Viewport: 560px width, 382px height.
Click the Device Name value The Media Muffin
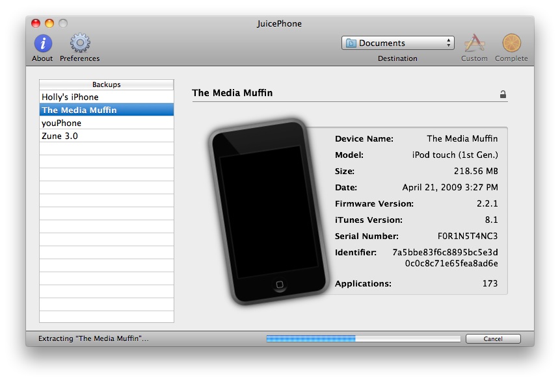click(462, 138)
